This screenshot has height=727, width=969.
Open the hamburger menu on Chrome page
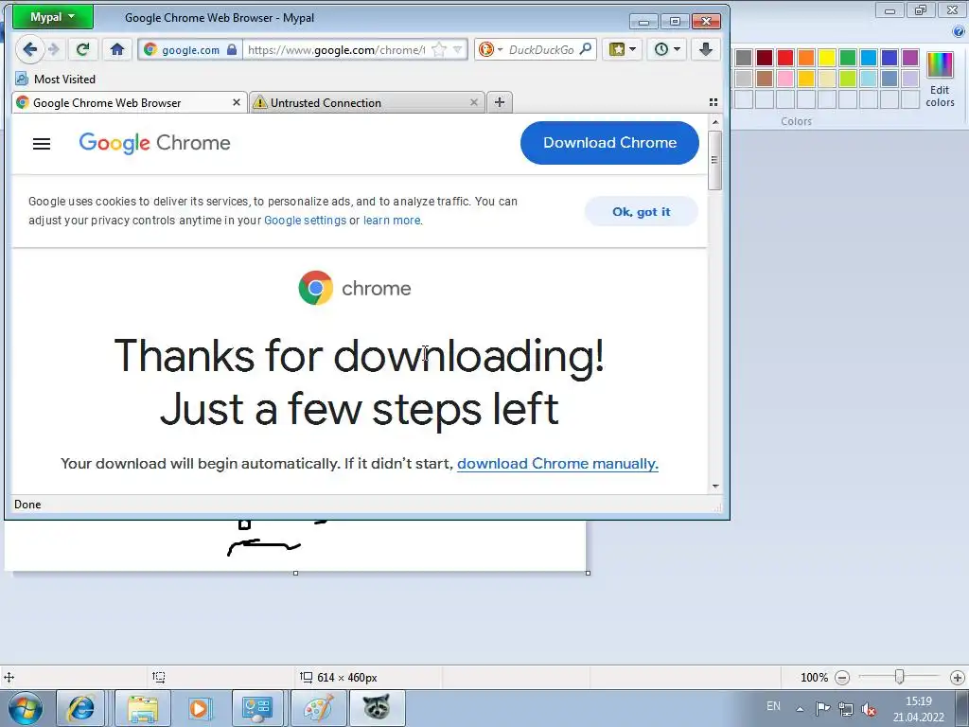pos(42,144)
